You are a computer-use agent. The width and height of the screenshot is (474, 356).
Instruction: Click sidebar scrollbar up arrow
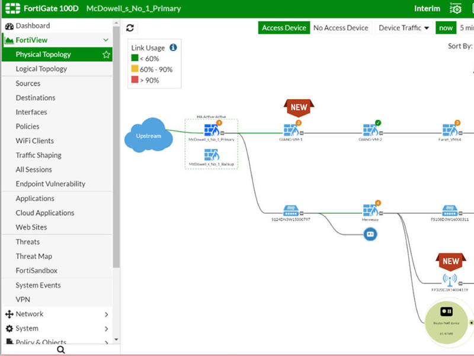coord(116,23)
